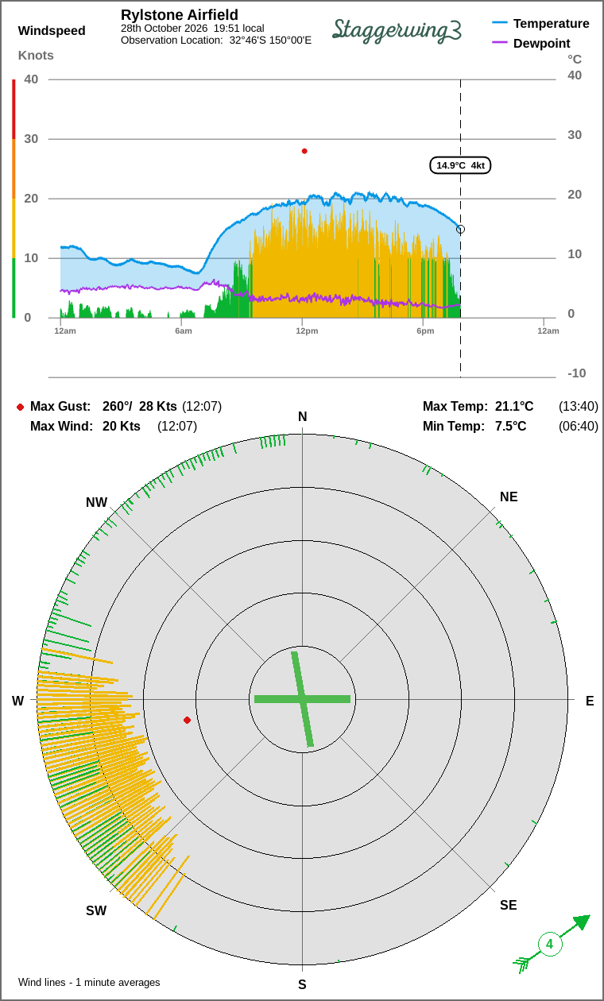
Task: Click the windspeed color scale bar
Action: tap(14, 199)
